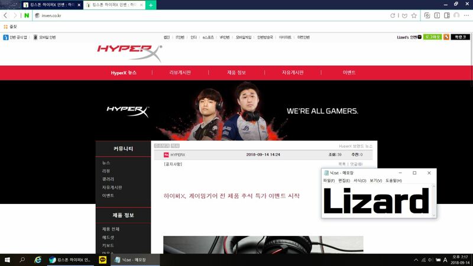
Task: Open Notepad 보기(V) menu
Action: tap(376, 181)
